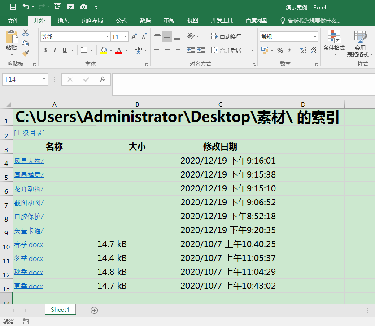
Task: Customize the quick access toolbar dropdown
Action: tap(96, 8)
